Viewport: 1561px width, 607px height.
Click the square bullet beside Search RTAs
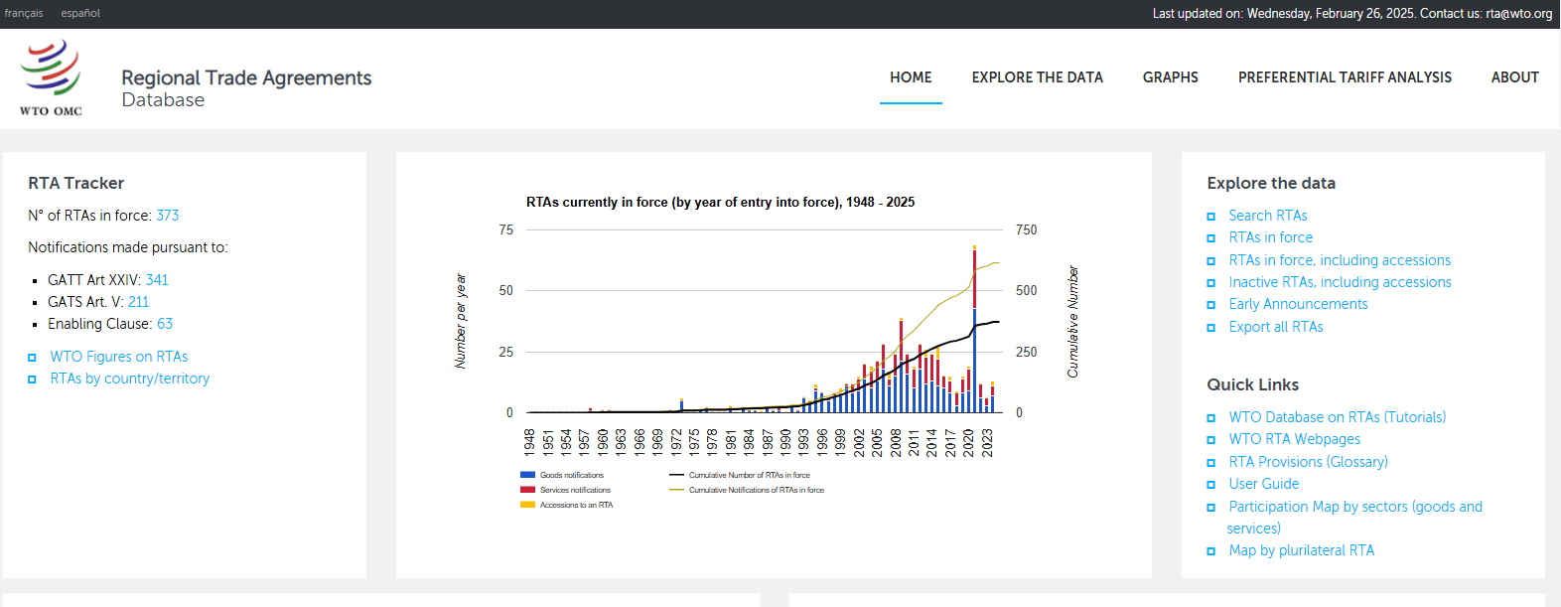[1210, 217]
